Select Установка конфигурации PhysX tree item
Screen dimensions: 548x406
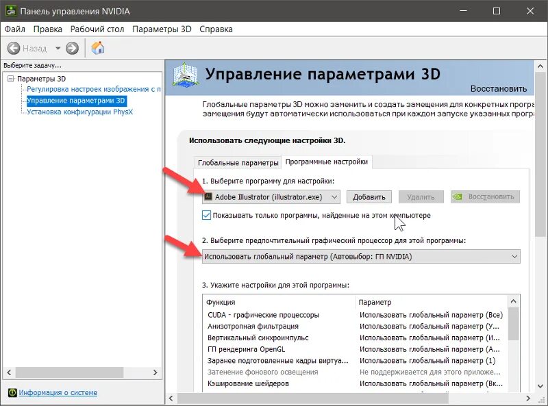(79, 112)
